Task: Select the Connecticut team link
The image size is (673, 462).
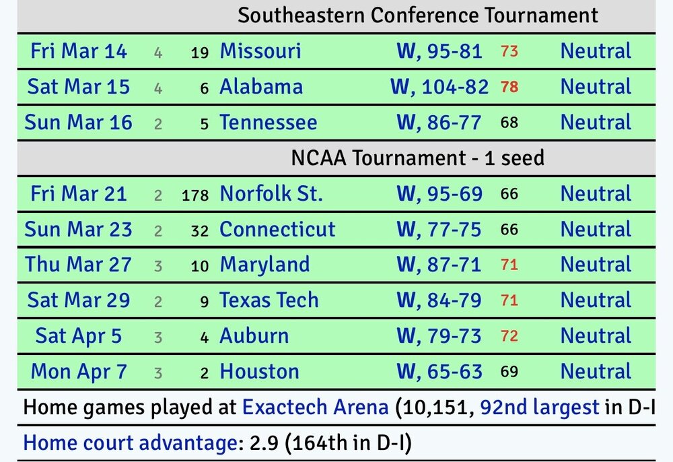Action: (x=277, y=230)
